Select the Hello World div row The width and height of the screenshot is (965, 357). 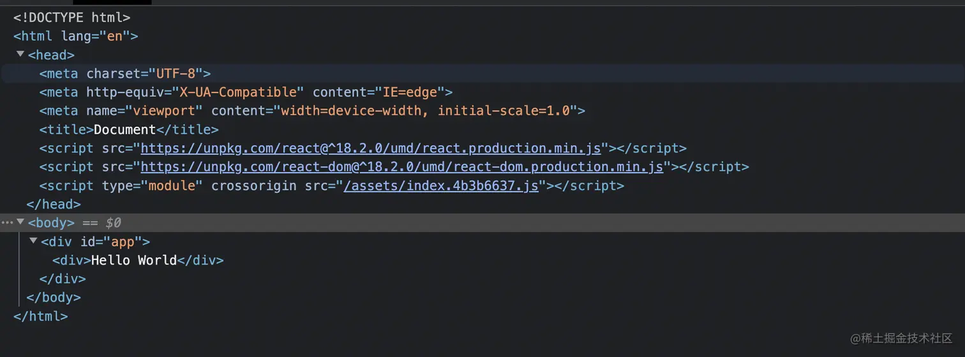tap(138, 260)
